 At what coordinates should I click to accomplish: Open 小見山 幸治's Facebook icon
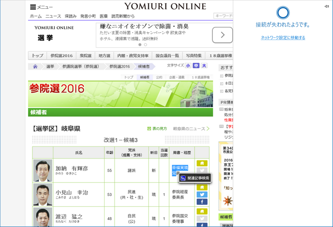(x=202, y=202)
